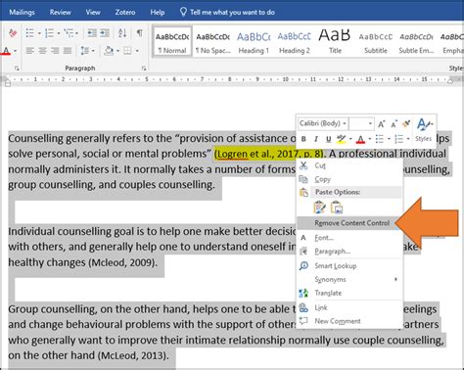Click Keep Source Formatting paste icon
The width and height of the screenshot is (464, 370).
point(319,208)
